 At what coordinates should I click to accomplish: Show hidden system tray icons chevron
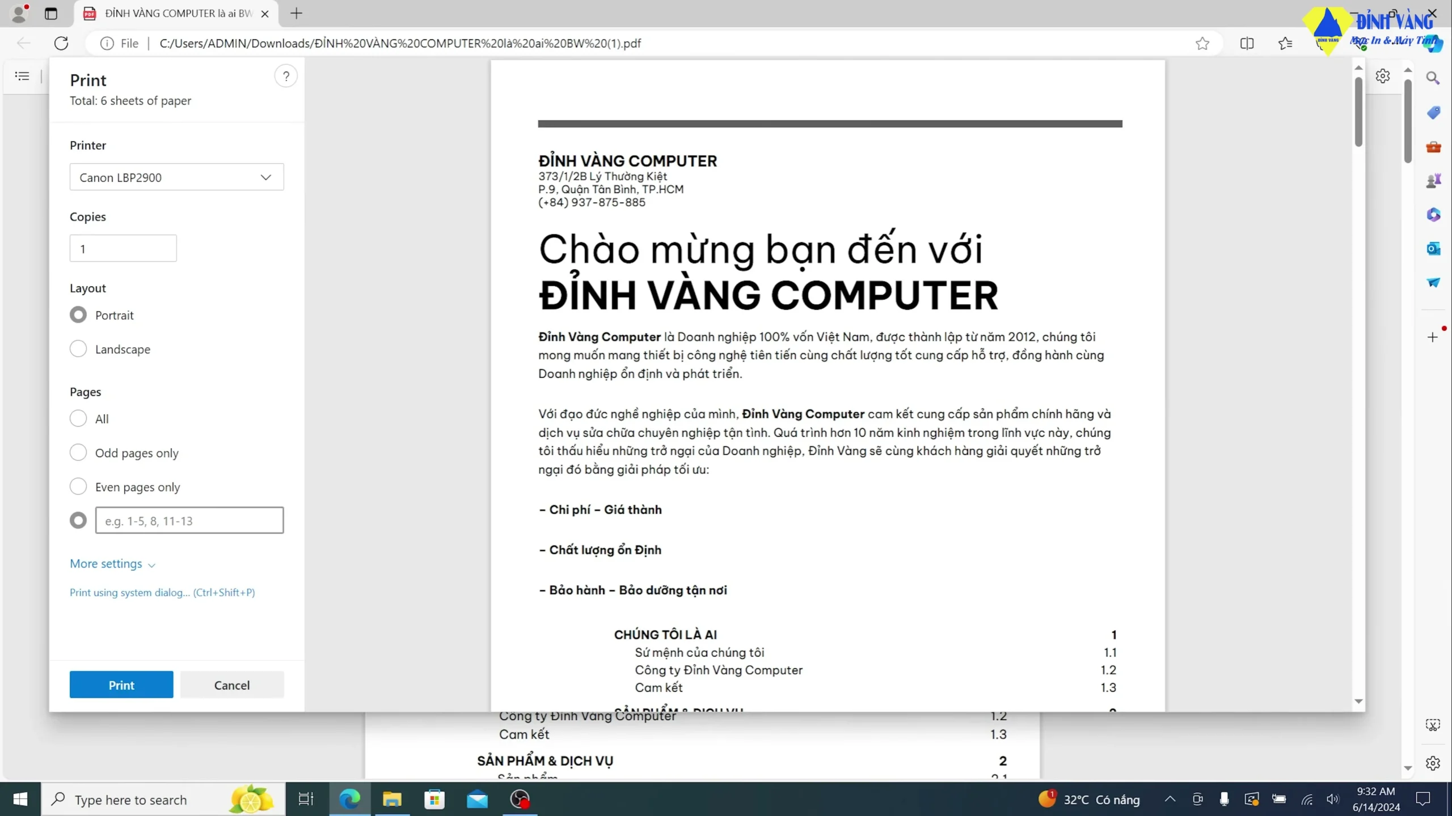coord(1170,799)
